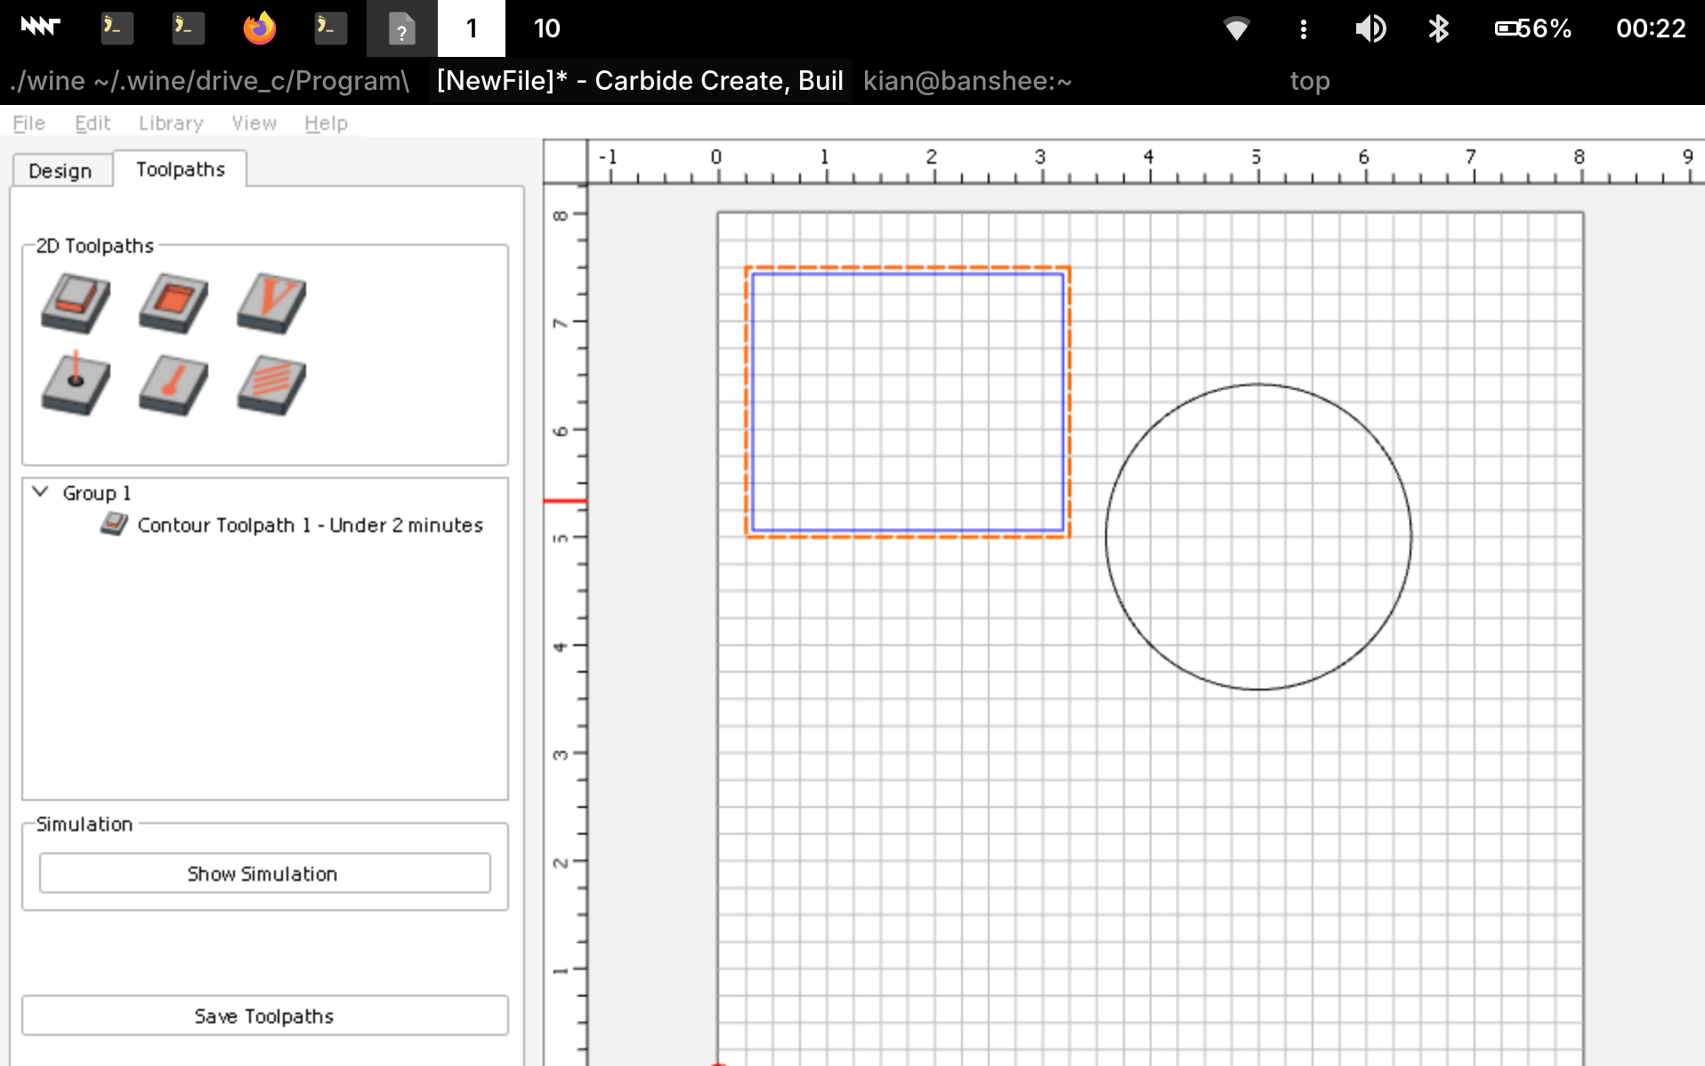Open the Library menu

170,123
